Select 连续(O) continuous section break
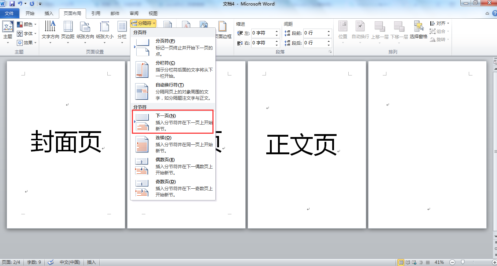 (x=173, y=144)
